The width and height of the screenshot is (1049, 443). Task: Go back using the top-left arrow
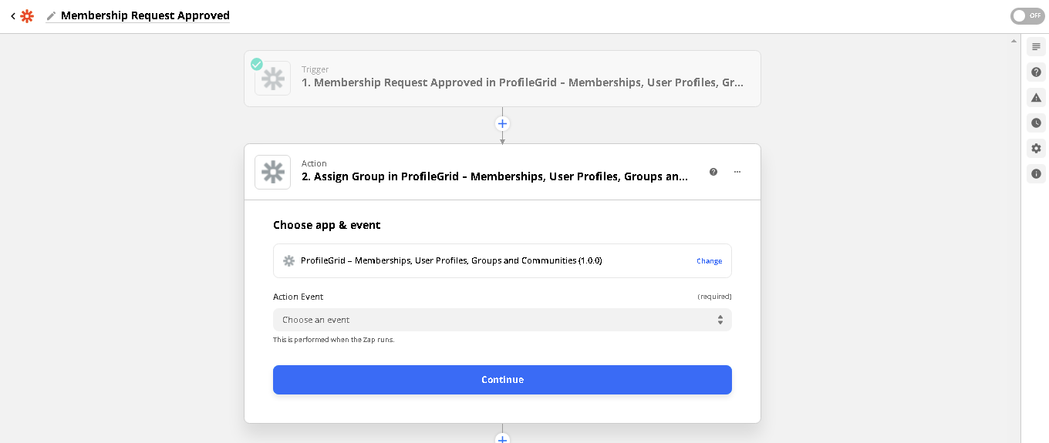12,16
